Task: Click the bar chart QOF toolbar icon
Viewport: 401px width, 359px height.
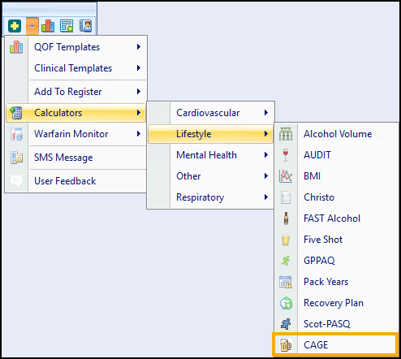Action: click(48, 26)
